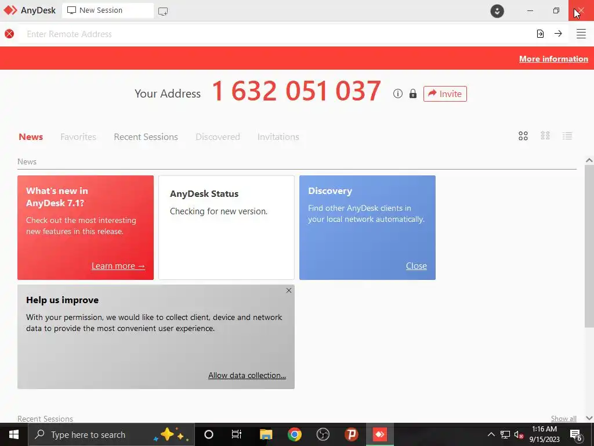Image resolution: width=594 pixels, height=446 pixels.
Task: Click the address info icon
Action: pyautogui.click(x=398, y=93)
